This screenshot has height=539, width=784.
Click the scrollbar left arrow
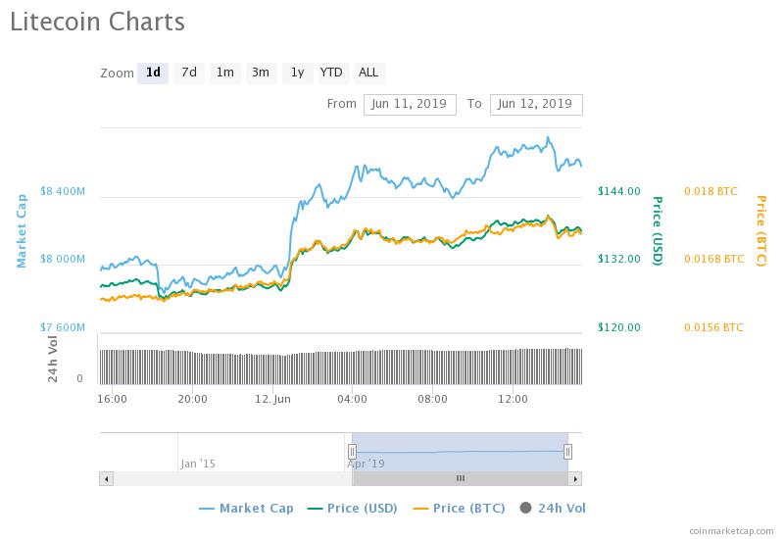[107, 478]
